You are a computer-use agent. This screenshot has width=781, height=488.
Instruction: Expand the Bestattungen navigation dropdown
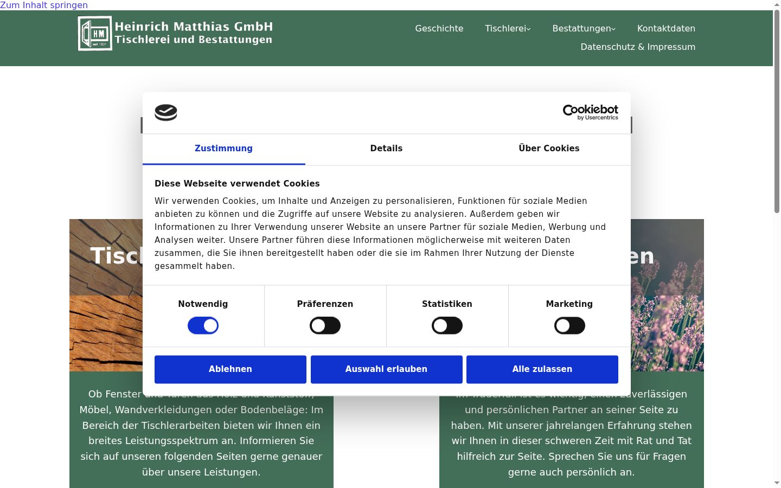[584, 28]
